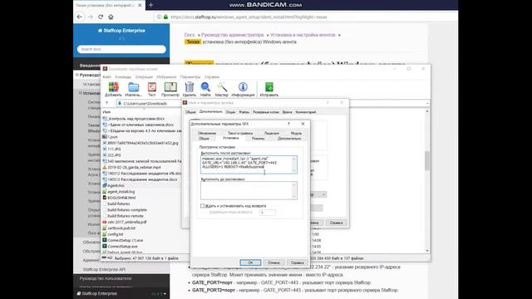This screenshot has height=299, width=532.
Task: Click Установка и настройка агентов breadcrumb
Action: point(303,35)
